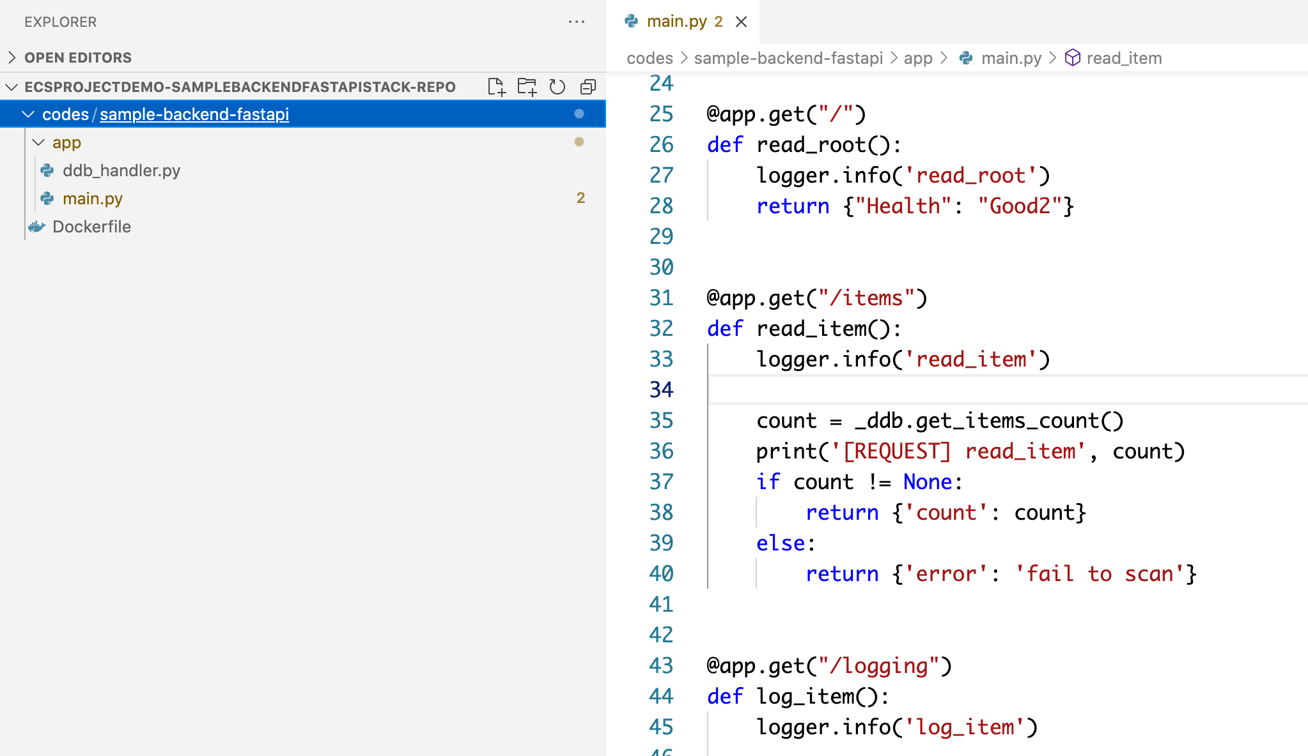Collapse the codes/sample-backend-fastapi folder
The height and width of the screenshot is (756, 1308).
(x=28, y=114)
